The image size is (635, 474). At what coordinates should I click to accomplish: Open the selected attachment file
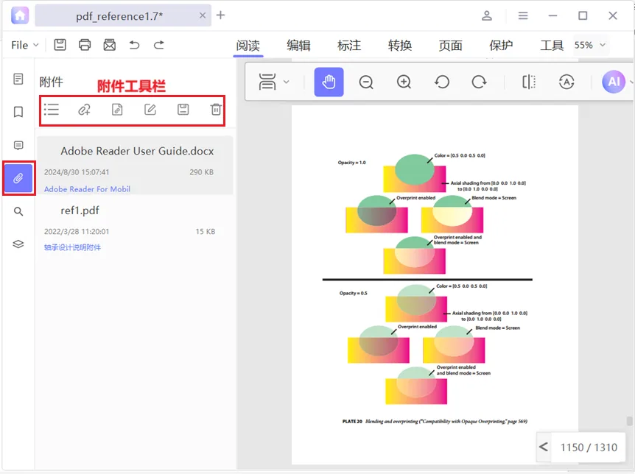(117, 110)
